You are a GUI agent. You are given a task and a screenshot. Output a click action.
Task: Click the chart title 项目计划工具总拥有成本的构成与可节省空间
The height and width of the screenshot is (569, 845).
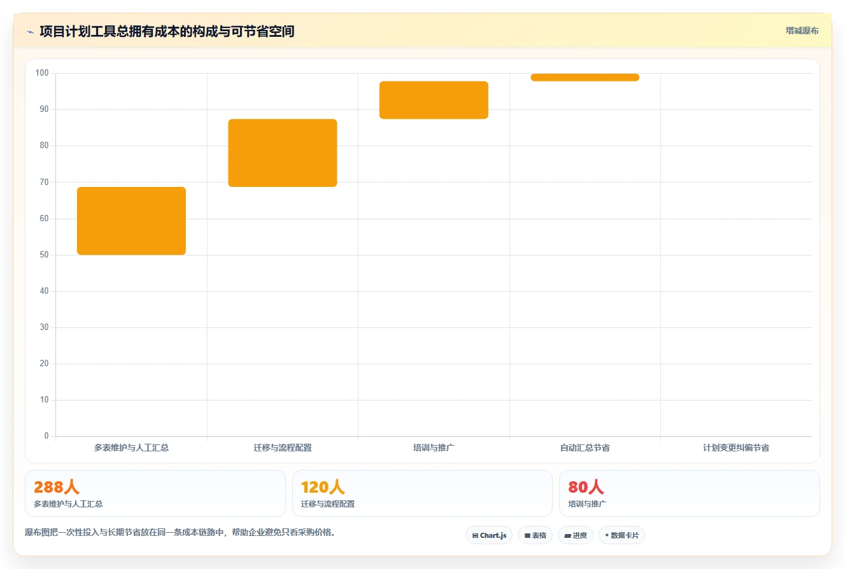[x=167, y=31]
